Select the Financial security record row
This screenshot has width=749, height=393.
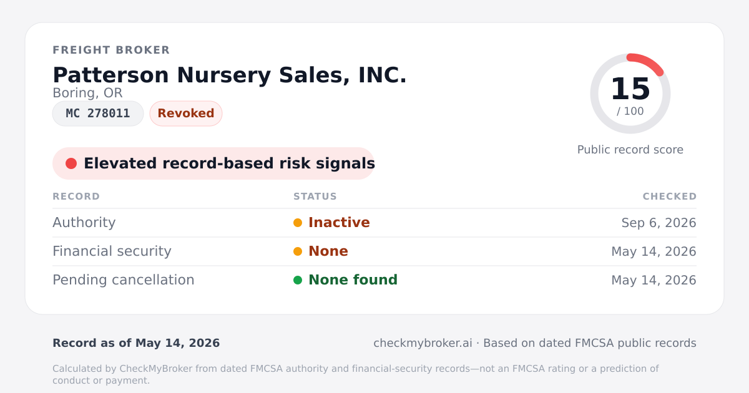[x=374, y=251]
